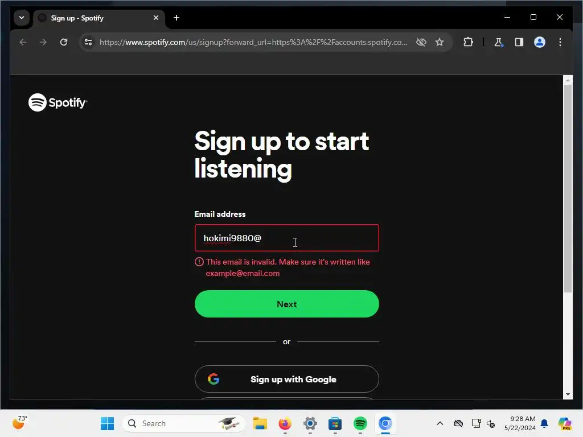
Task: Expand the tab search dropdown arrow
Action: coord(22,18)
